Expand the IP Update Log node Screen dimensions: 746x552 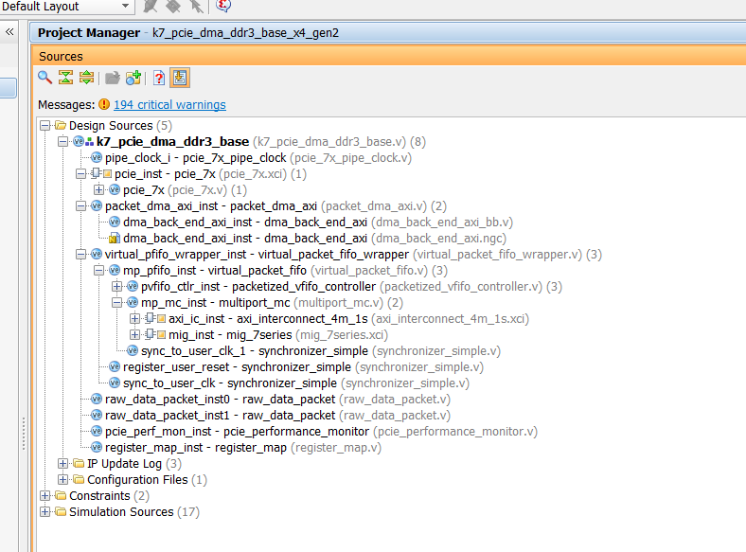[x=63, y=464]
